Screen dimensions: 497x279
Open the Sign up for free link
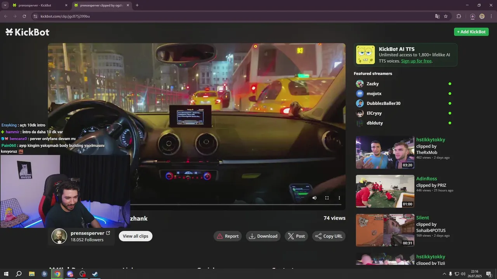pos(416,61)
